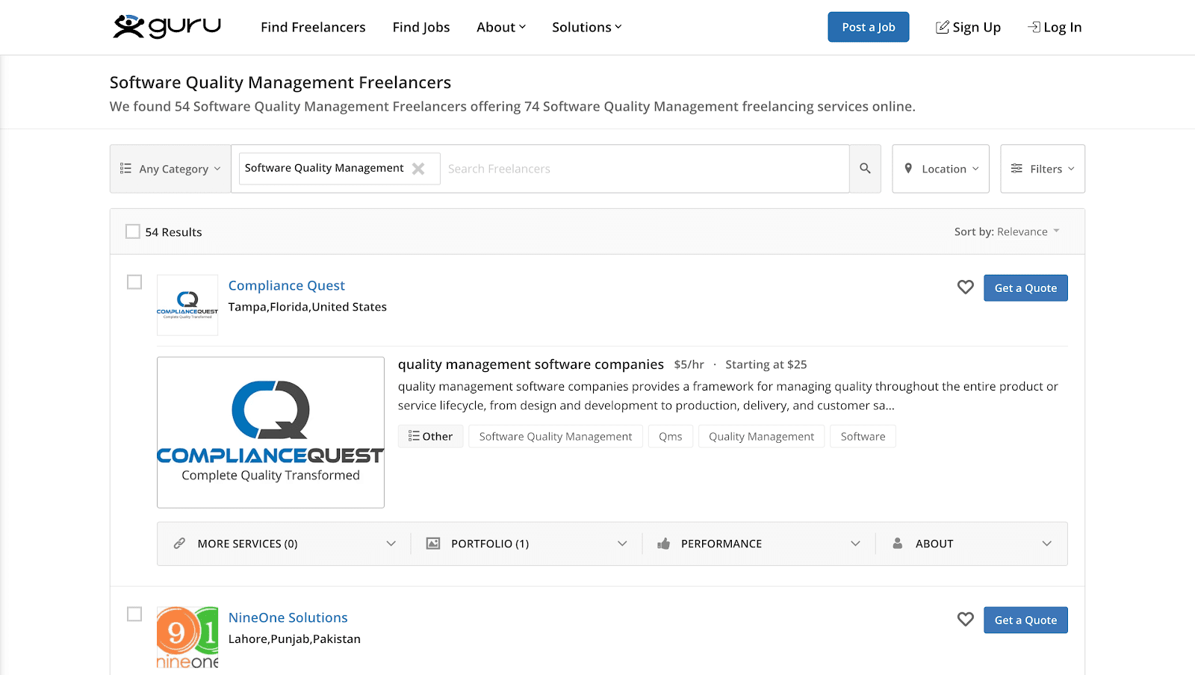Open the Any Category dropdown

click(170, 169)
